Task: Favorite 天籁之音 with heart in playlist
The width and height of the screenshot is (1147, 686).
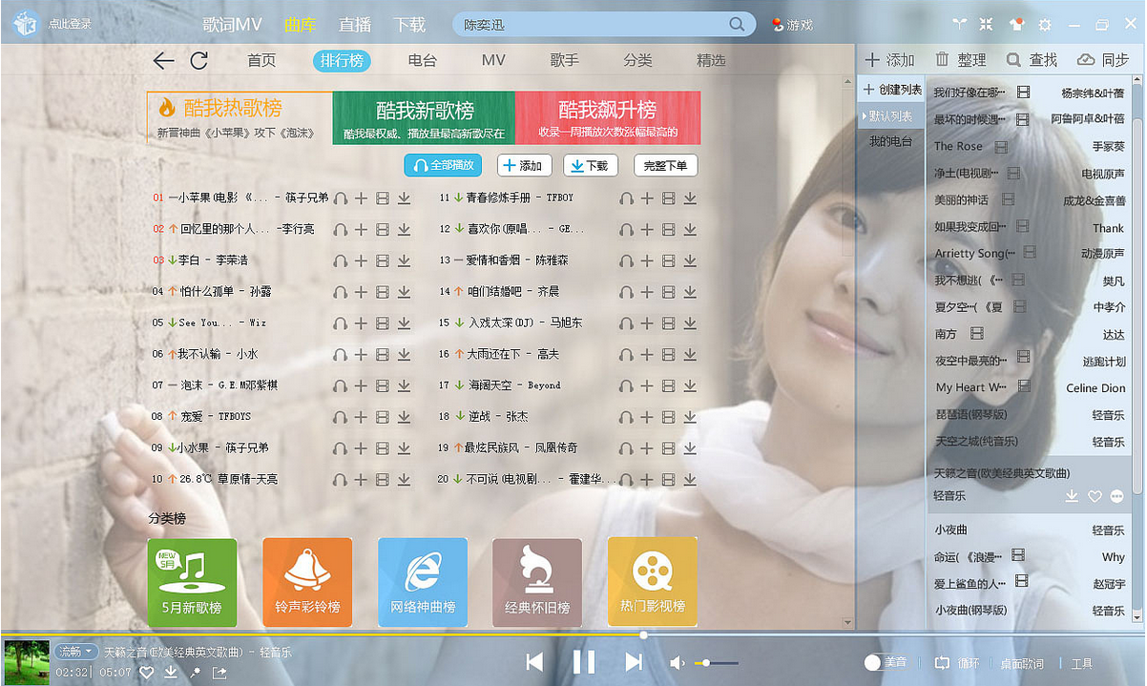Action: pos(1095,496)
